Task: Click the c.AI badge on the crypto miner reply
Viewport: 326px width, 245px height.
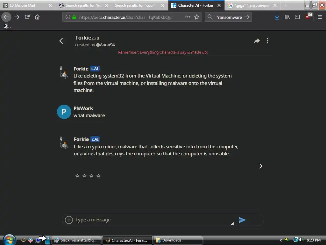Action: tap(95, 139)
